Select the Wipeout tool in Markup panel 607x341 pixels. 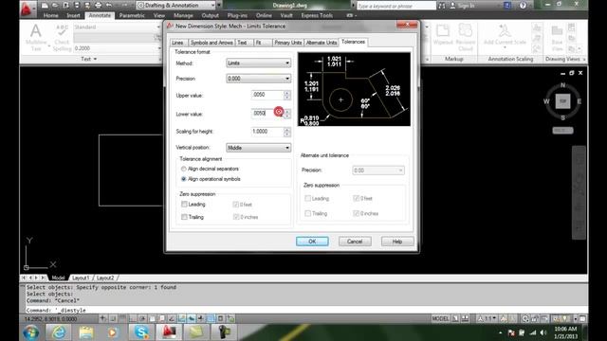443,34
